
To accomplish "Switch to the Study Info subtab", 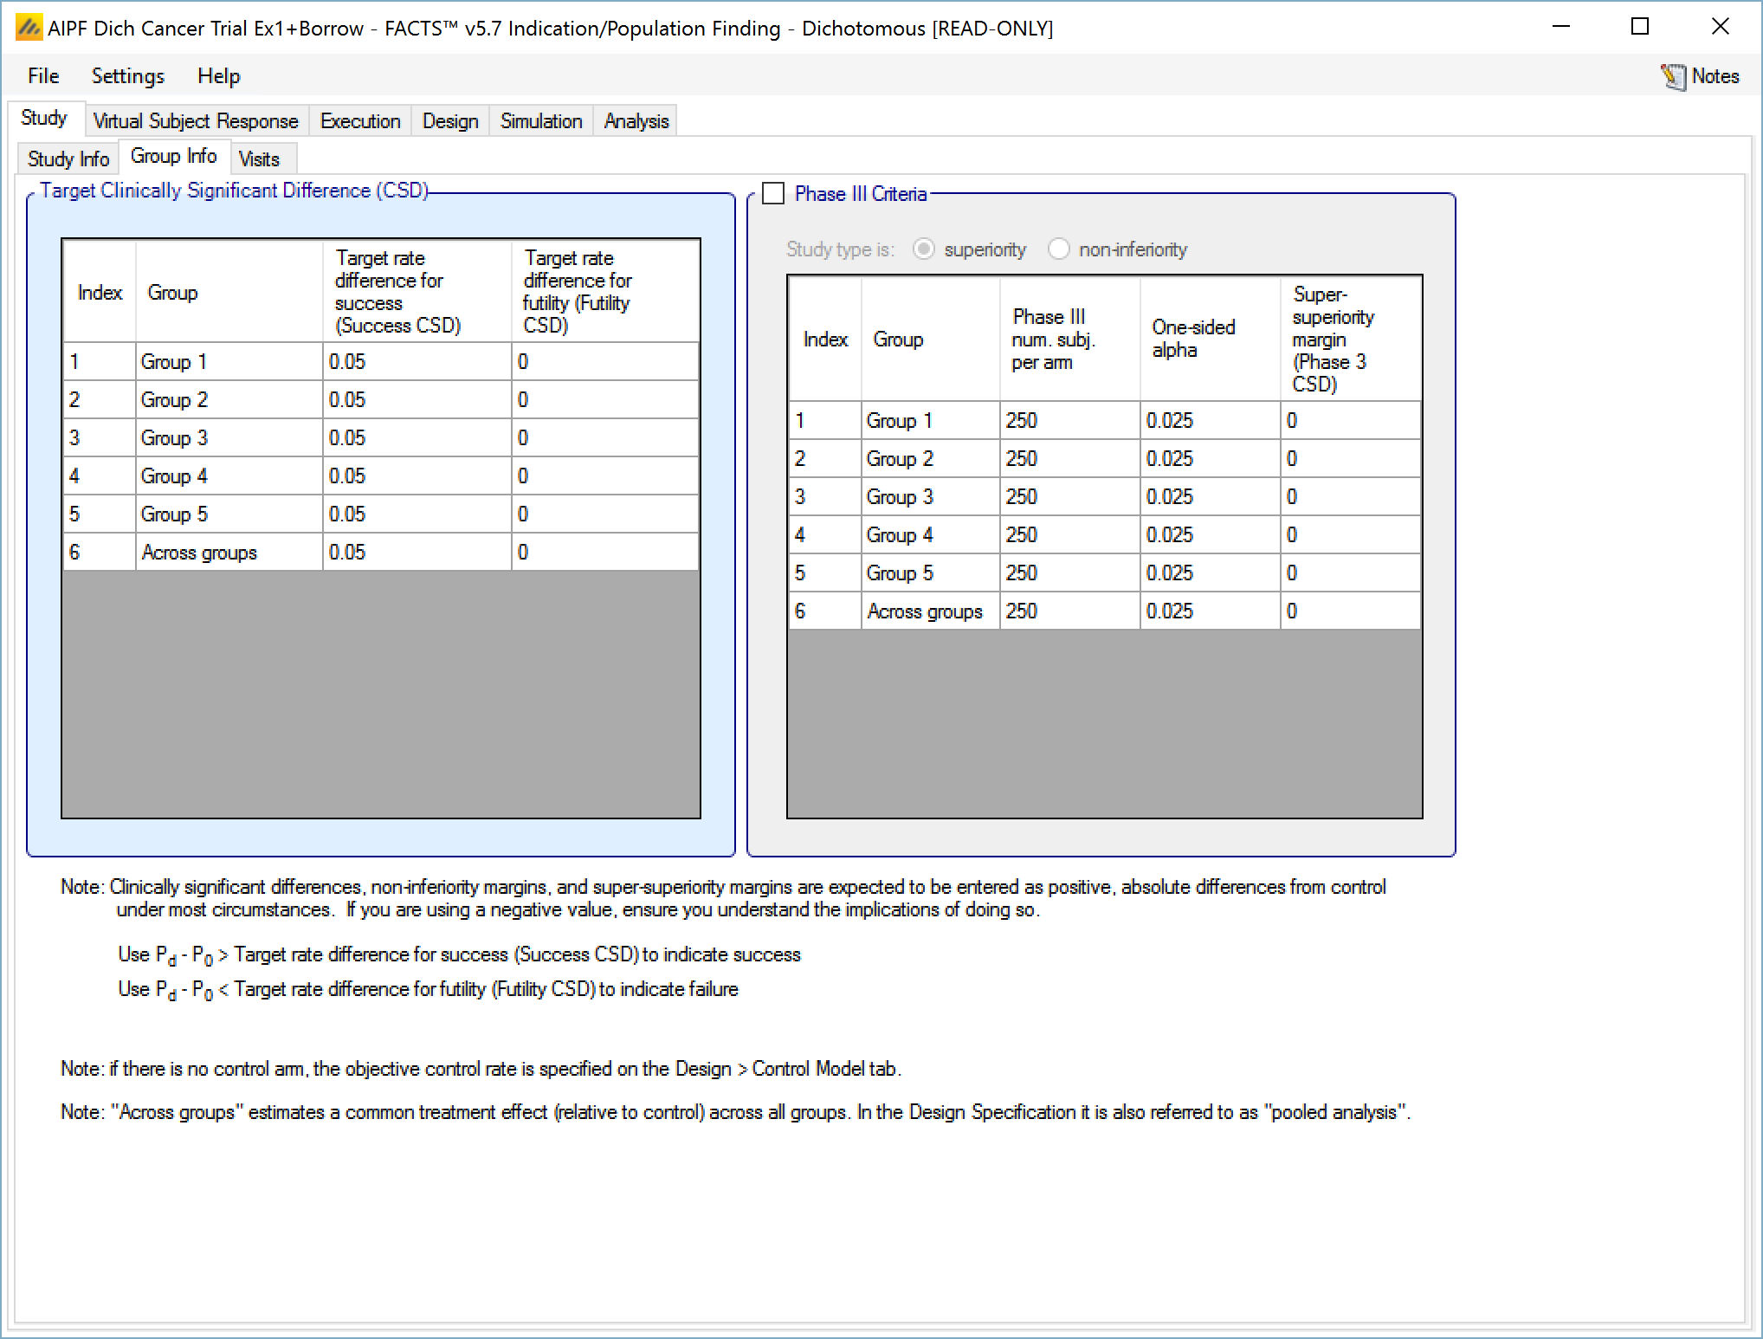I will click(68, 159).
